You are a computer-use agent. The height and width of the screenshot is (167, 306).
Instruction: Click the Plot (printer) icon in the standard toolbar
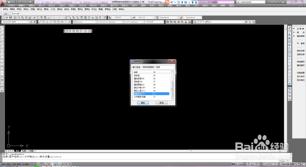point(15,17)
